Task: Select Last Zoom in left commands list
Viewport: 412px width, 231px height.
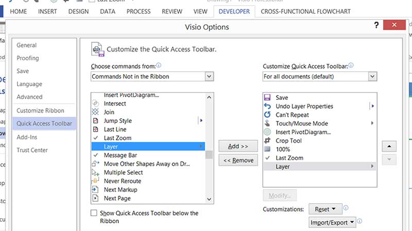Action: tap(148, 138)
